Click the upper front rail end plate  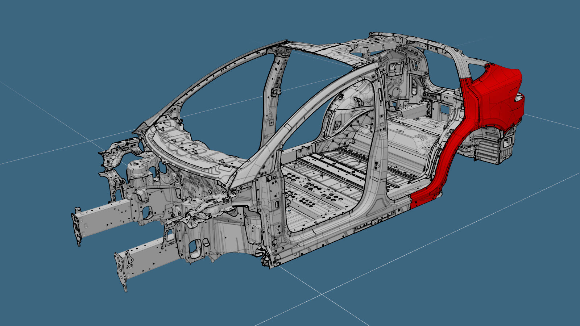tap(77, 226)
